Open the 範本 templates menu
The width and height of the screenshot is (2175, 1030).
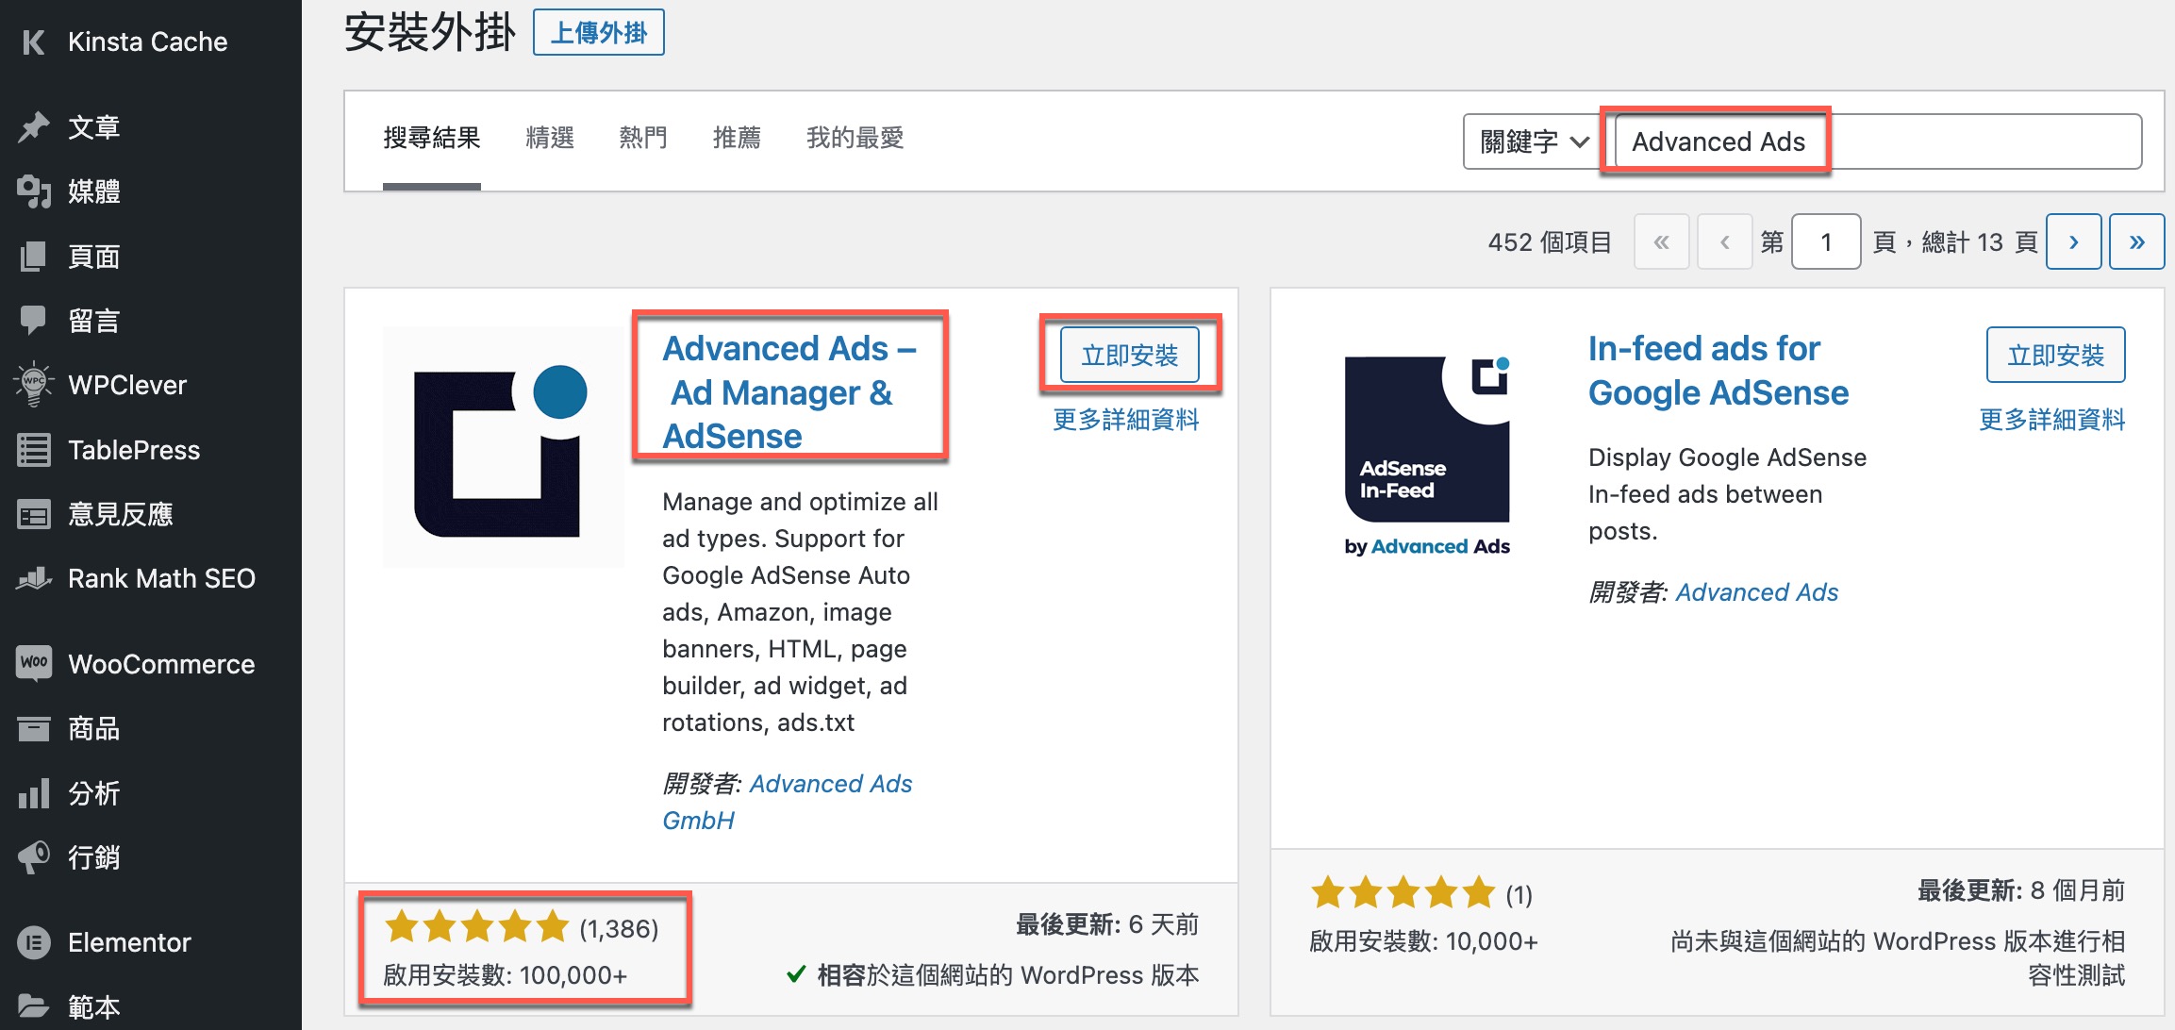(x=151, y=1006)
